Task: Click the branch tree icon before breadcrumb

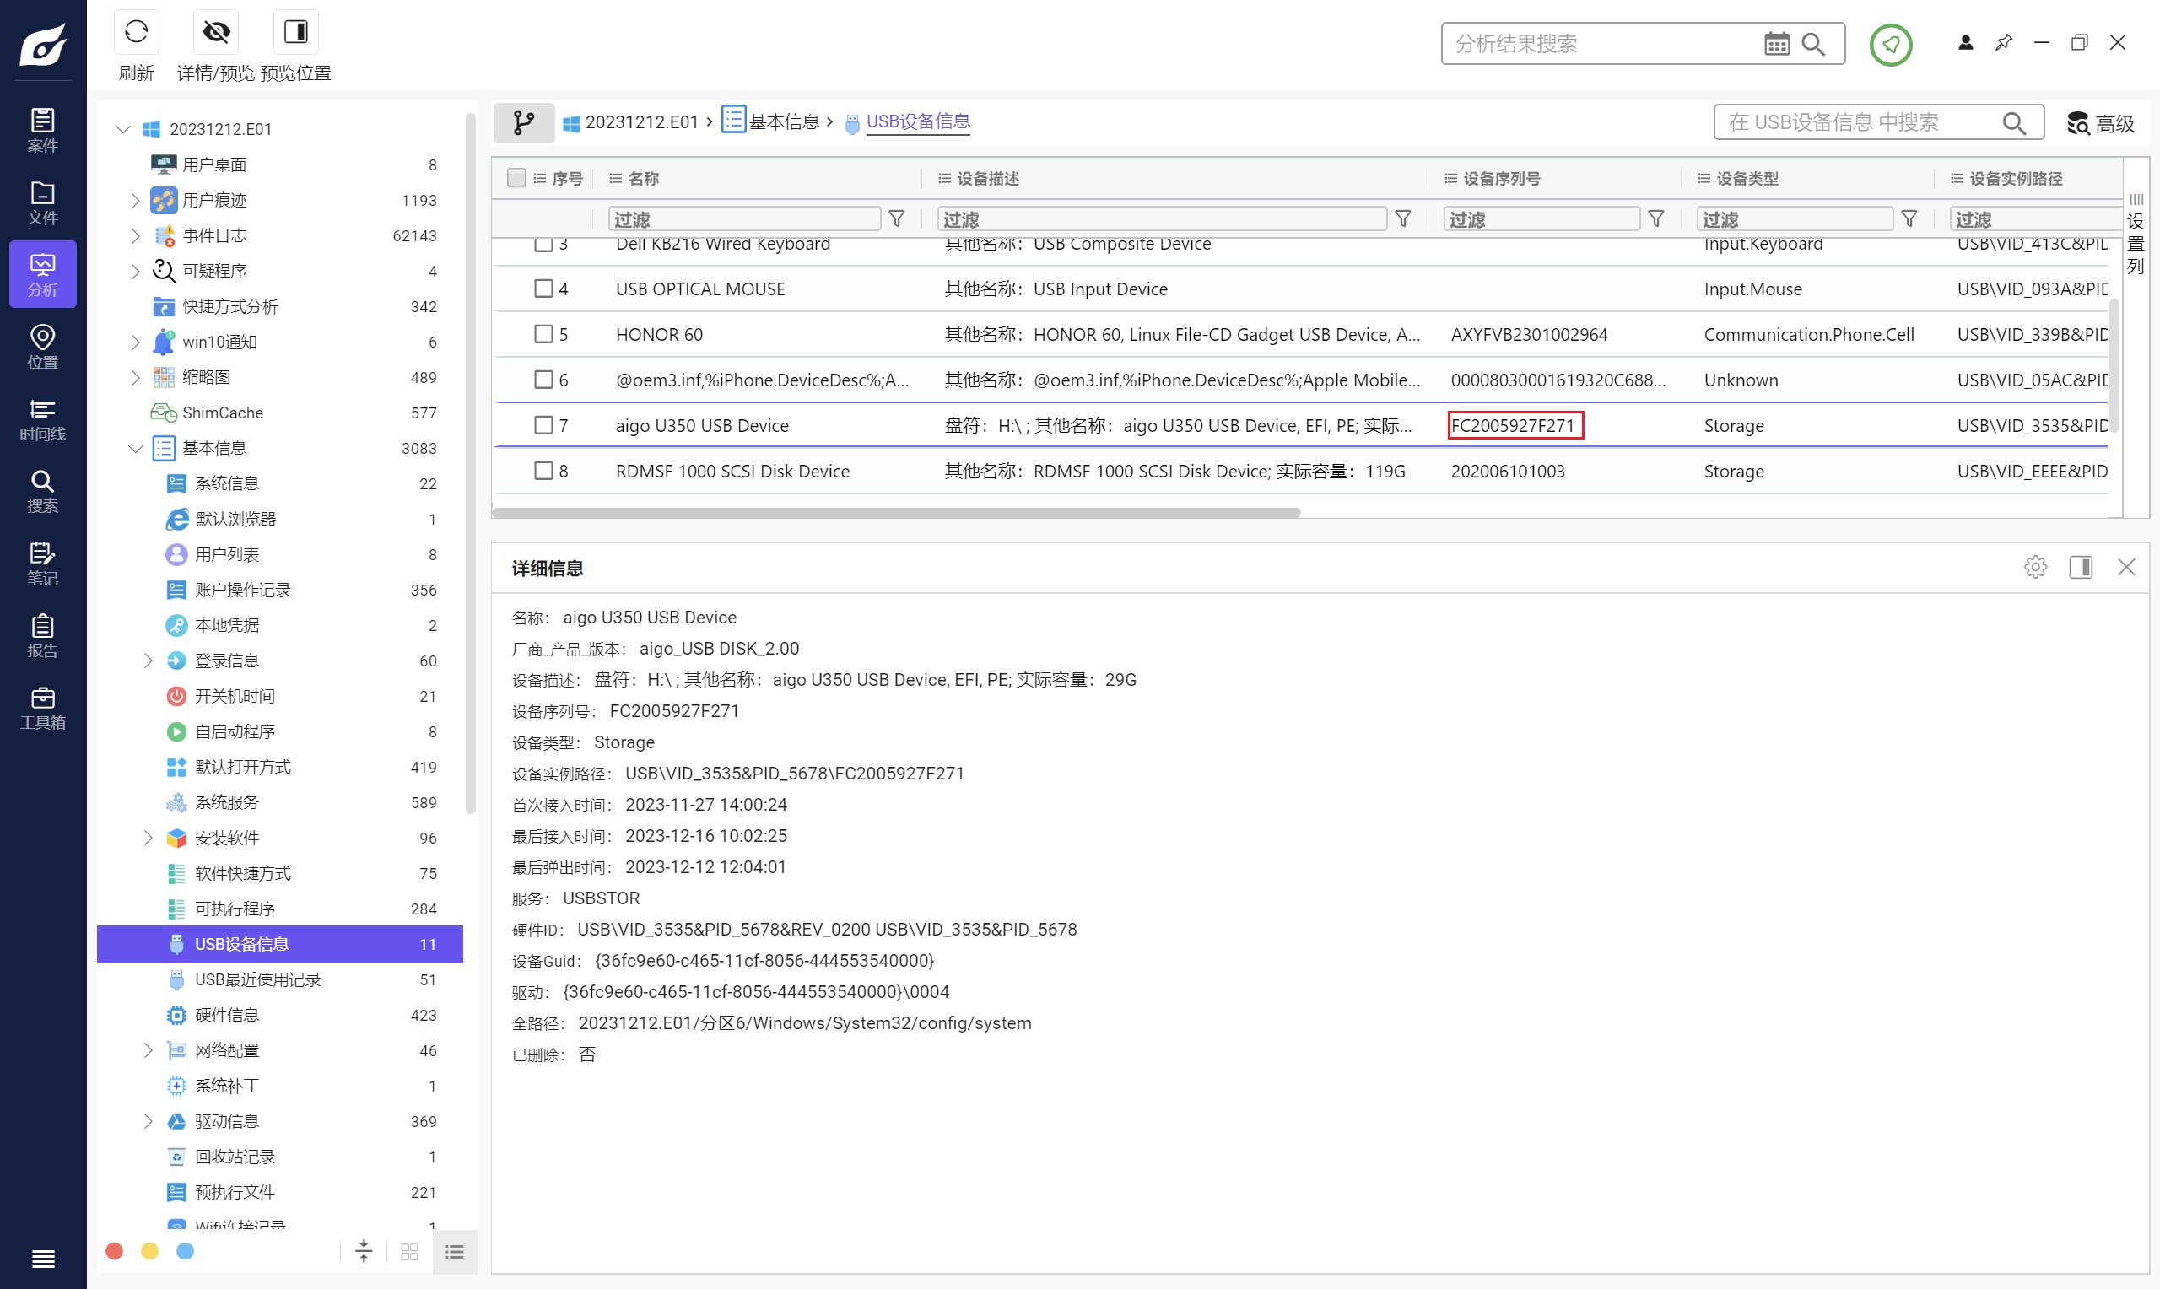Action: pyautogui.click(x=524, y=122)
